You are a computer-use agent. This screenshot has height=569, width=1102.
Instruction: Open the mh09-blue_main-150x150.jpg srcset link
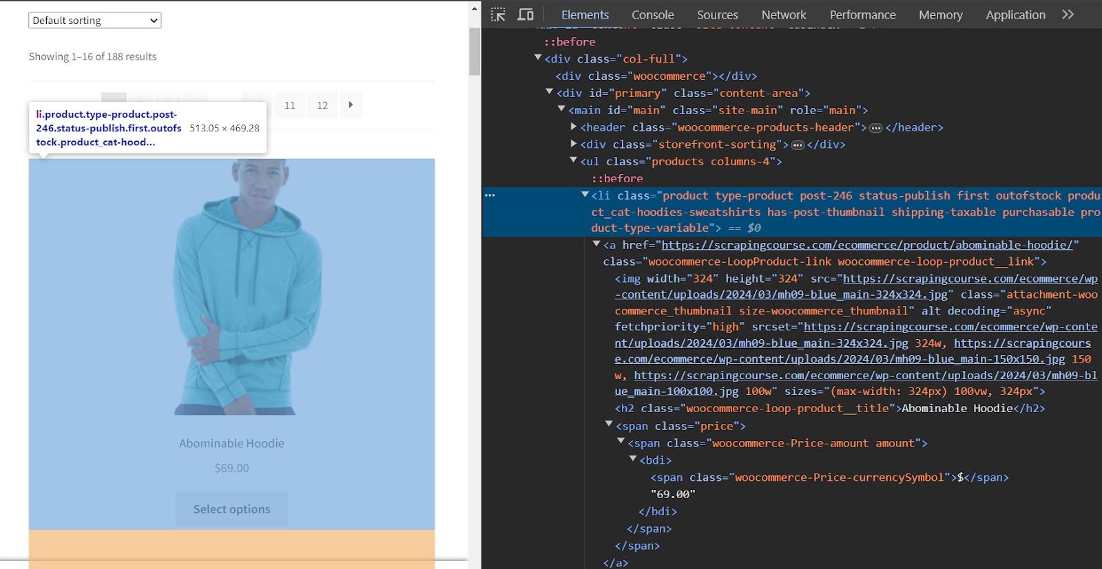[853, 351]
